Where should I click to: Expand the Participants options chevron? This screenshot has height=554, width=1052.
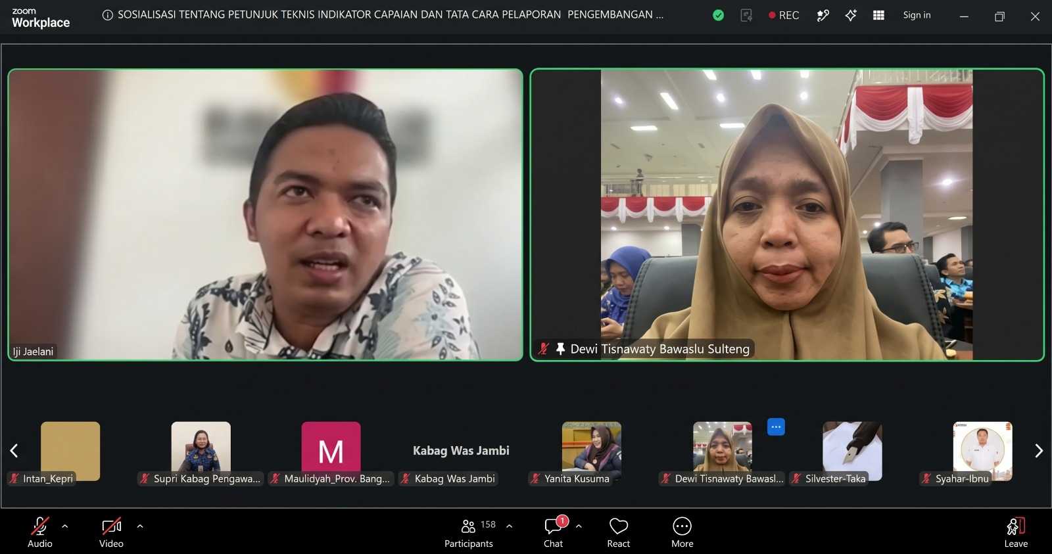pyautogui.click(x=509, y=526)
